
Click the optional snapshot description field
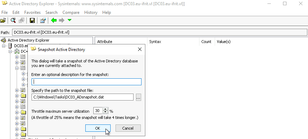[x=86, y=82]
